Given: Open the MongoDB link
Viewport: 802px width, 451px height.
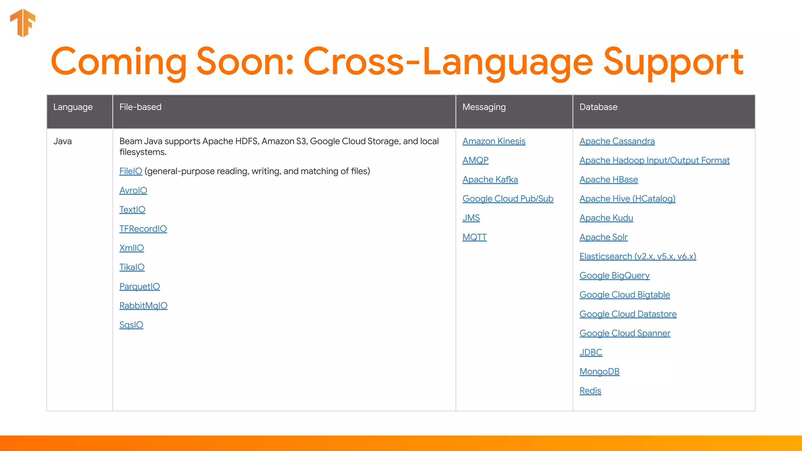Looking at the screenshot, I should point(600,372).
